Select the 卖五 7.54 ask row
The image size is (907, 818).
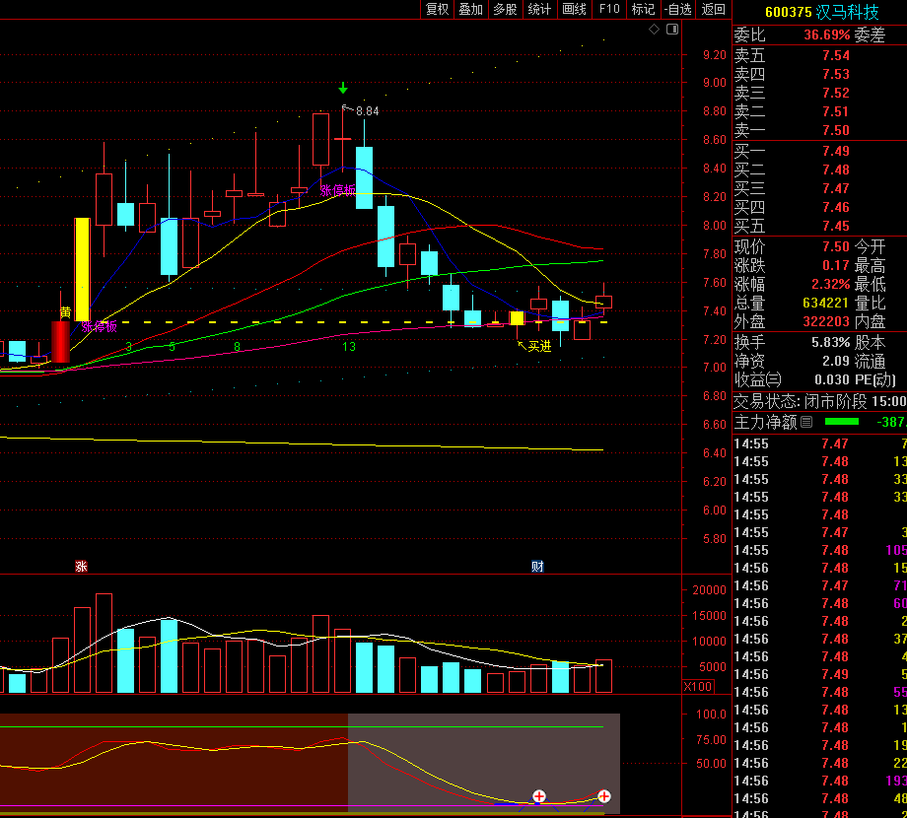[819, 55]
